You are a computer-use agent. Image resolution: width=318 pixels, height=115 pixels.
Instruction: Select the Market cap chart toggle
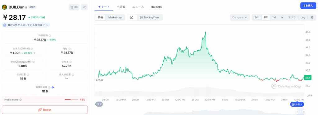pyautogui.click(x=115, y=17)
